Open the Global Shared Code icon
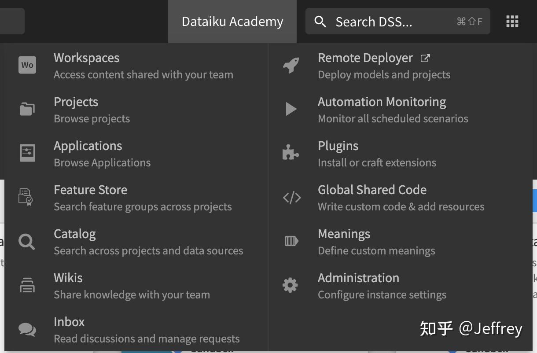Viewport: 537px width, 353px height. coord(291,197)
